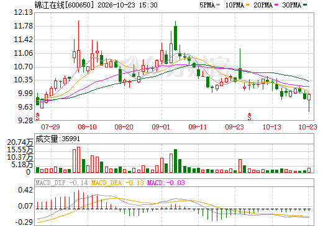Click the MACD_DIF:-0.14 readout

coord(61,183)
